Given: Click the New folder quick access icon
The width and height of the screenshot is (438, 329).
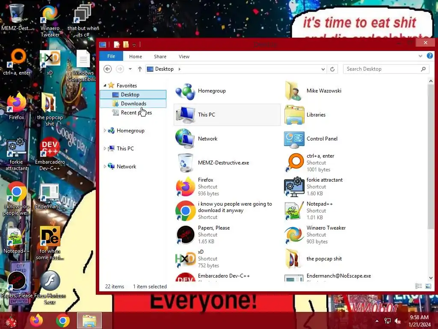Looking at the screenshot, I should click(x=126, y=45).
